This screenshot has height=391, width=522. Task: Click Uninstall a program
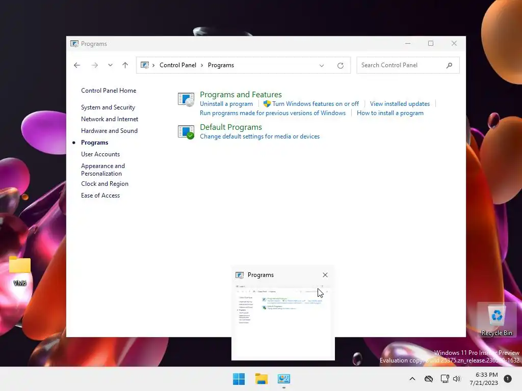tap(226, 104)
